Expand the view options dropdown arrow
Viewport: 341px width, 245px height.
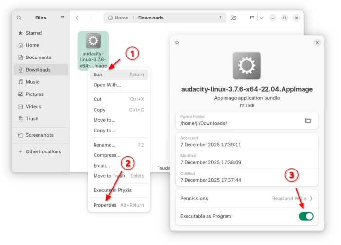pos(261,18)
